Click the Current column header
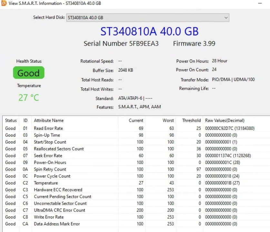Screen dimensions: 270x232 [132, 120]
